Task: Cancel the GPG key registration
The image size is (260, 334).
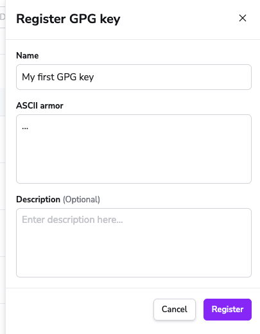Action: click(x=175, y=310)
